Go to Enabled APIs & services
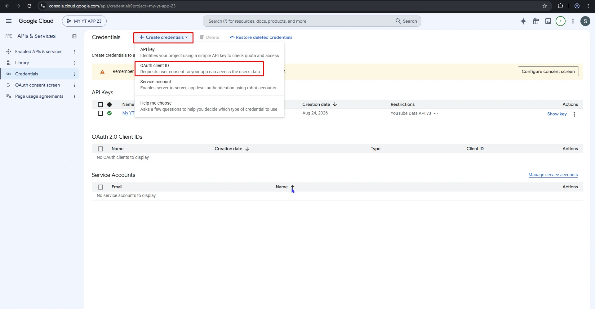Screen dimensions: 595x309 coord(39,52)
